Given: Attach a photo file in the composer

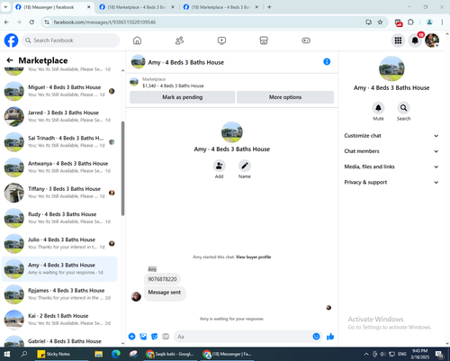Looking at the screenshot, I should (143, 337).
